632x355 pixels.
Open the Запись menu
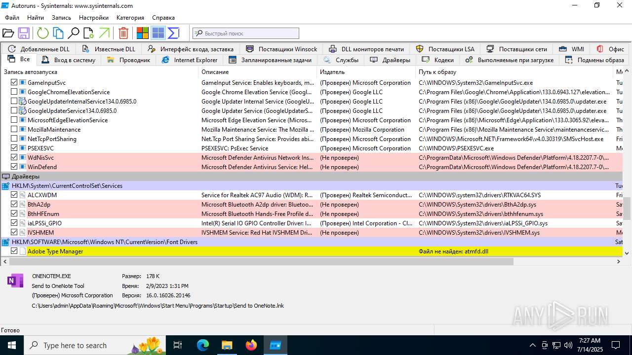point(61,17)
